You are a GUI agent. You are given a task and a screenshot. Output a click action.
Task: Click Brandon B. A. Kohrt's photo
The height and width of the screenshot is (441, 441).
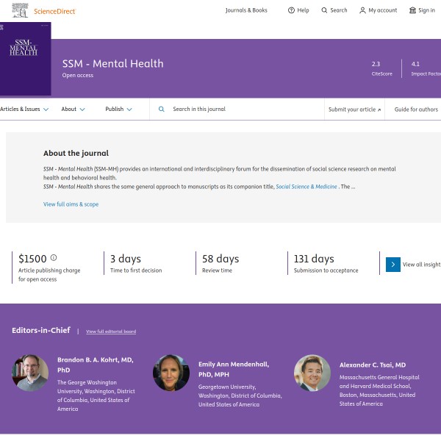(31, 373)
